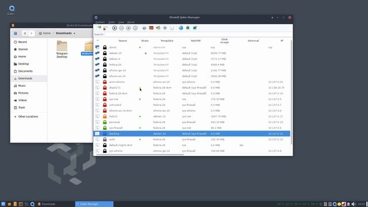Sort by the NetVM column header
The height and width of the screenshot is (207, 368).
[195, 41]
